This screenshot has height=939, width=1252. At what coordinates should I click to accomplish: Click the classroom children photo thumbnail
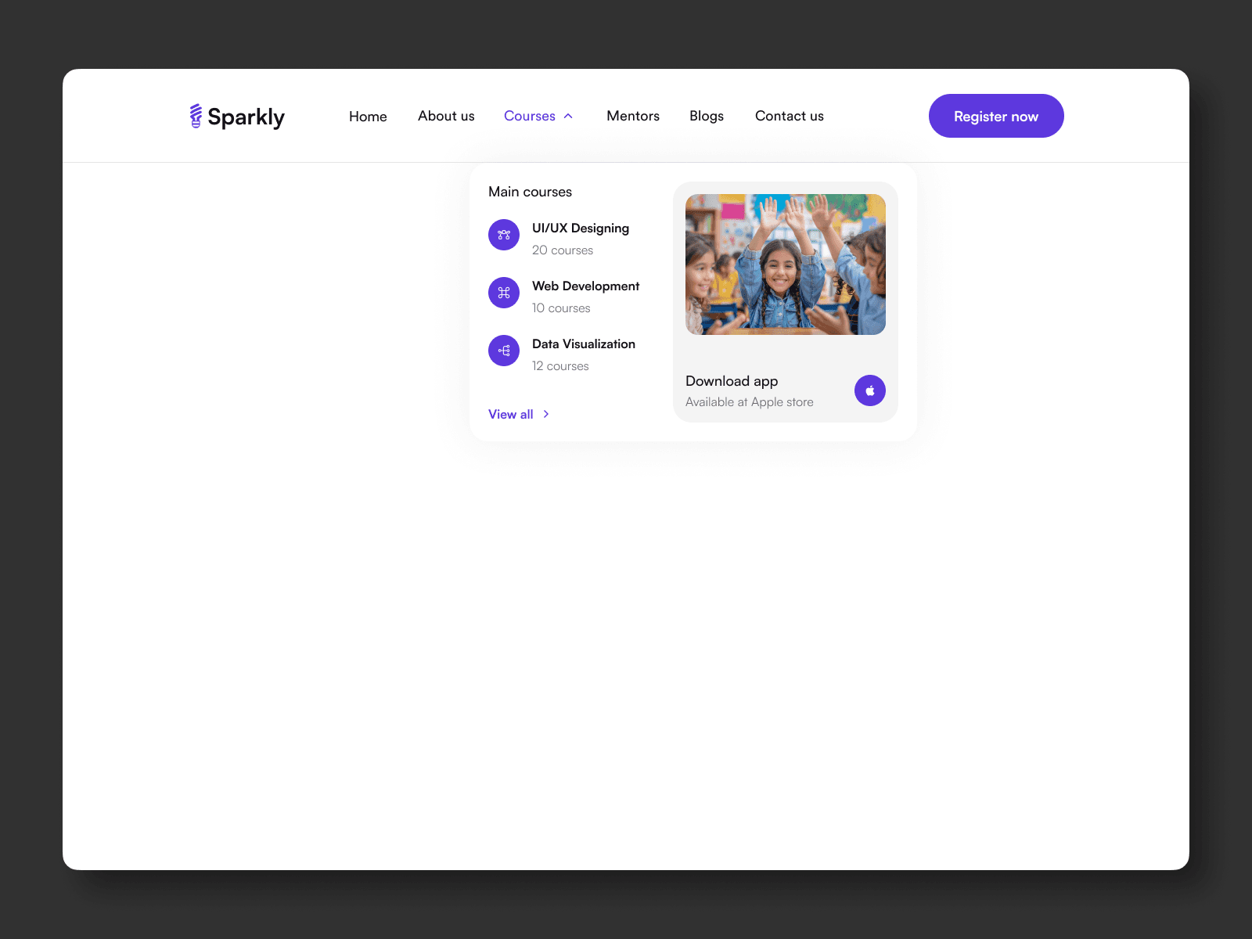point(786,264)
